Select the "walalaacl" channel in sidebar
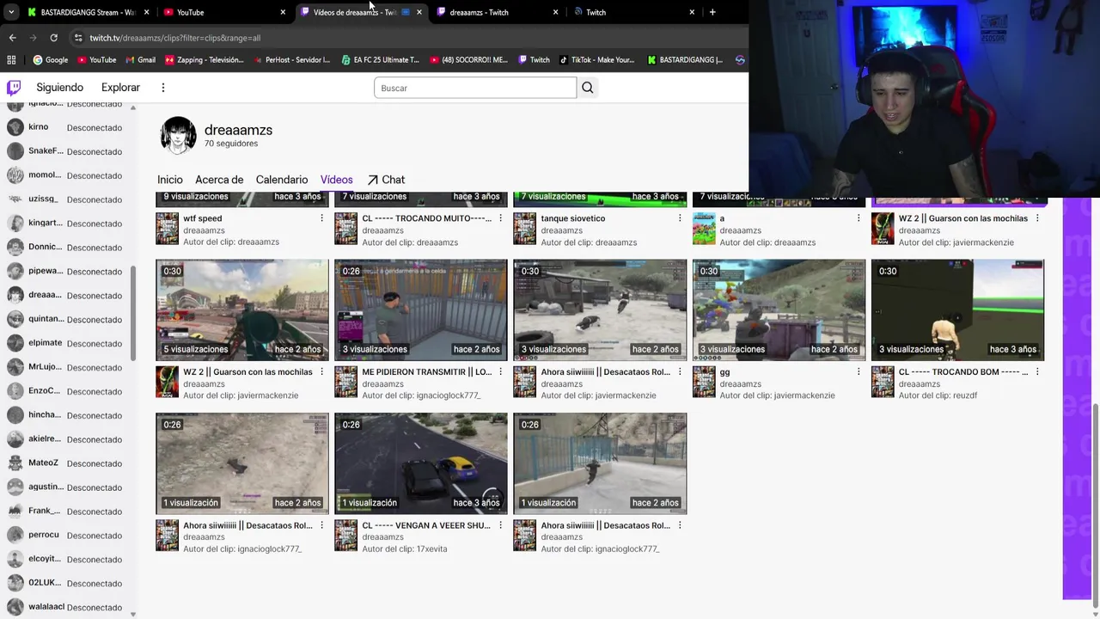The image size is (1100, 619). pos(67,607)
